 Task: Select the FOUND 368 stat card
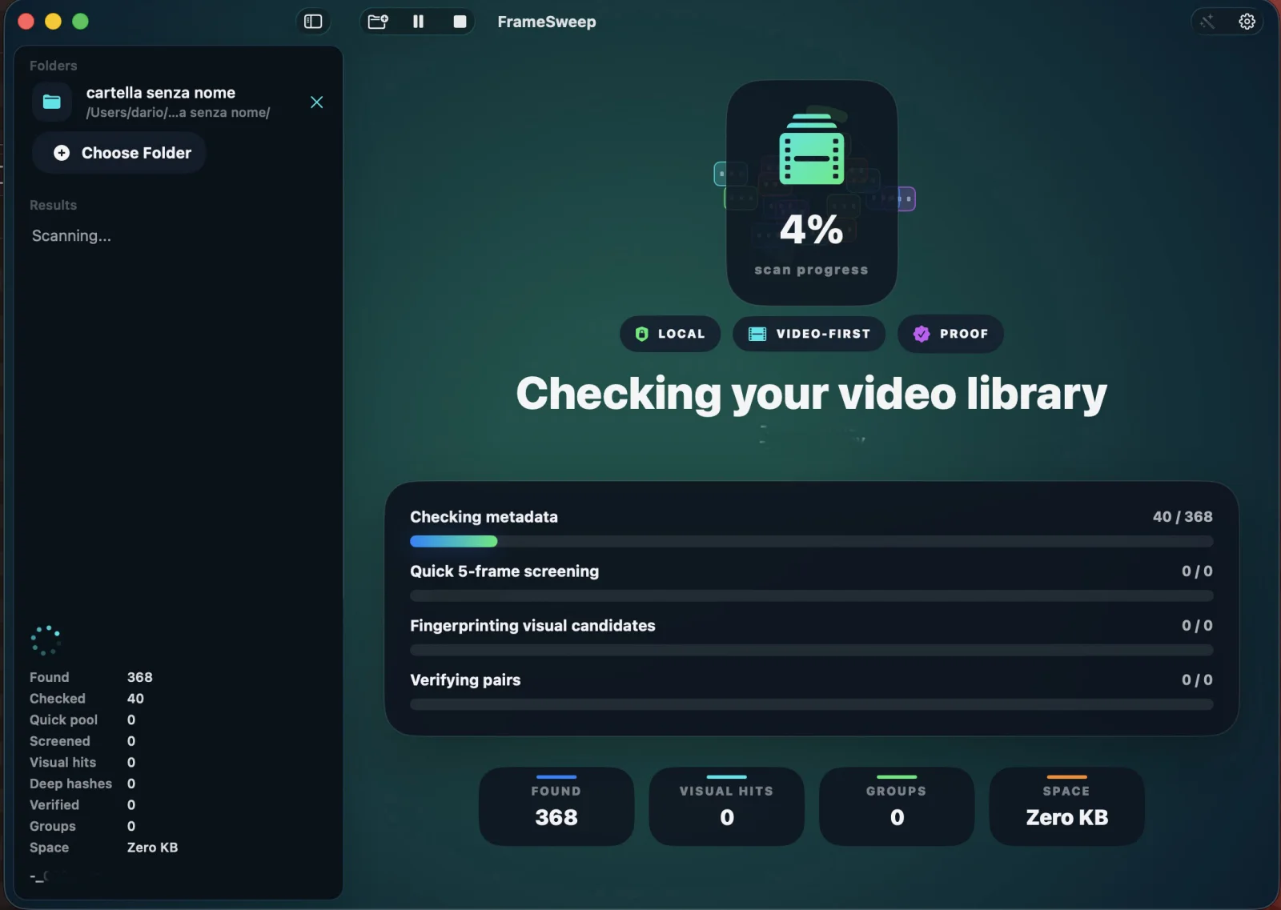[x=556, y=806]
